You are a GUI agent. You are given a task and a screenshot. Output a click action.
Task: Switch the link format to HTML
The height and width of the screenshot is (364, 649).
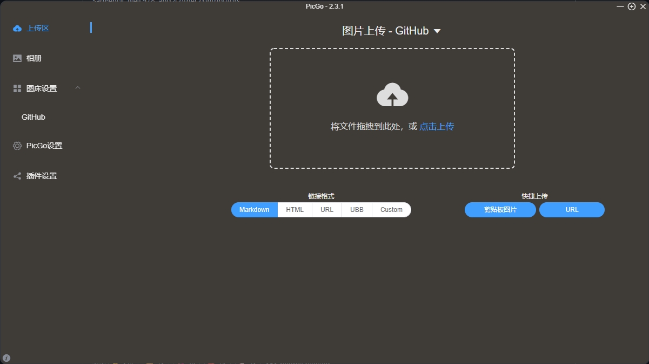tap(295, 210)
